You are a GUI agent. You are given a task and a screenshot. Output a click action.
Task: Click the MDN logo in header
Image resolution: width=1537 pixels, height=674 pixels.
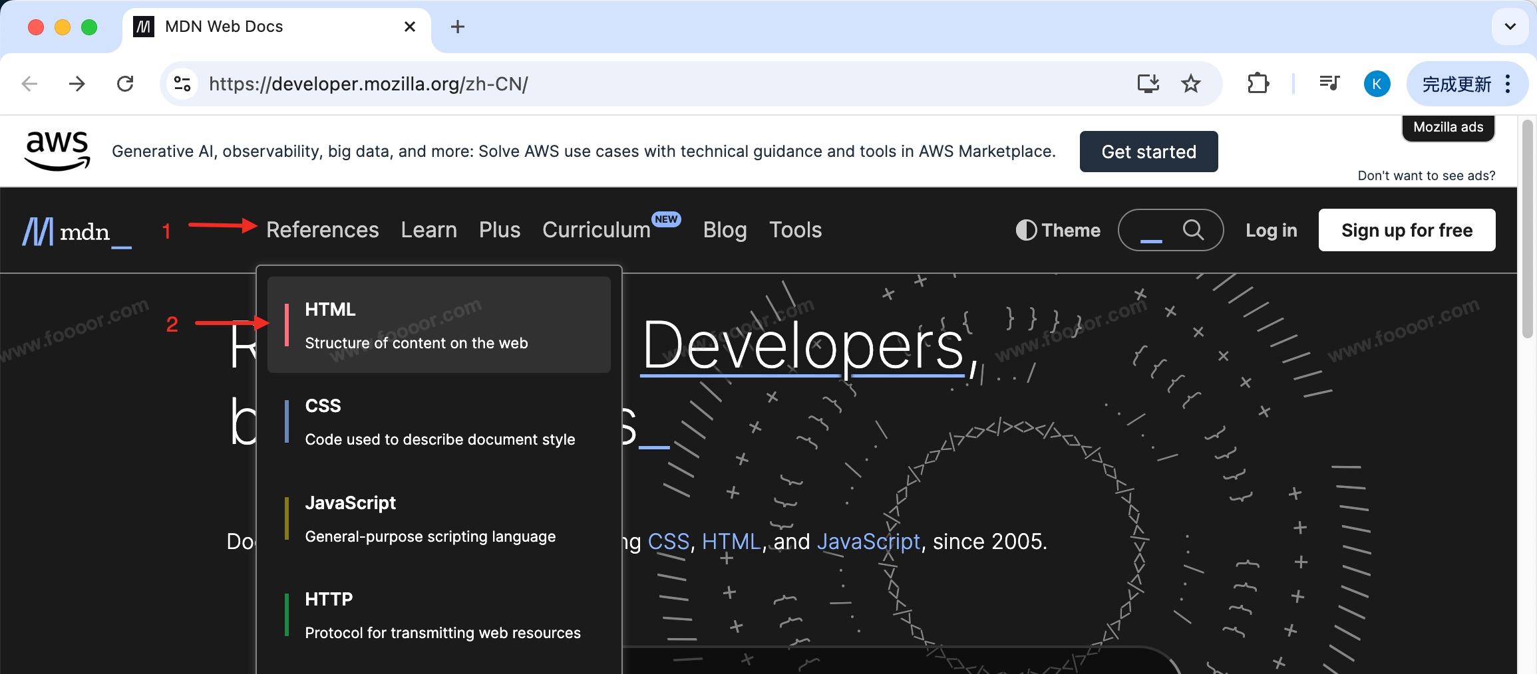coord(77,231)
